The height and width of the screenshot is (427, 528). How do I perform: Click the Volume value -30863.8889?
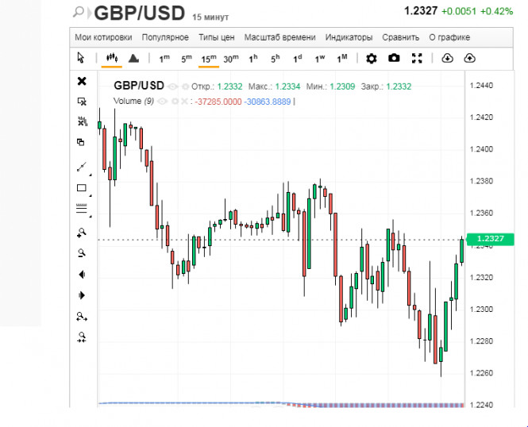pyautogui.click(x=268, y=102)
